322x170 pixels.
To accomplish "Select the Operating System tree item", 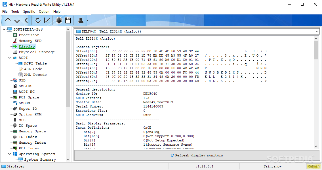I will coord(37,154).
